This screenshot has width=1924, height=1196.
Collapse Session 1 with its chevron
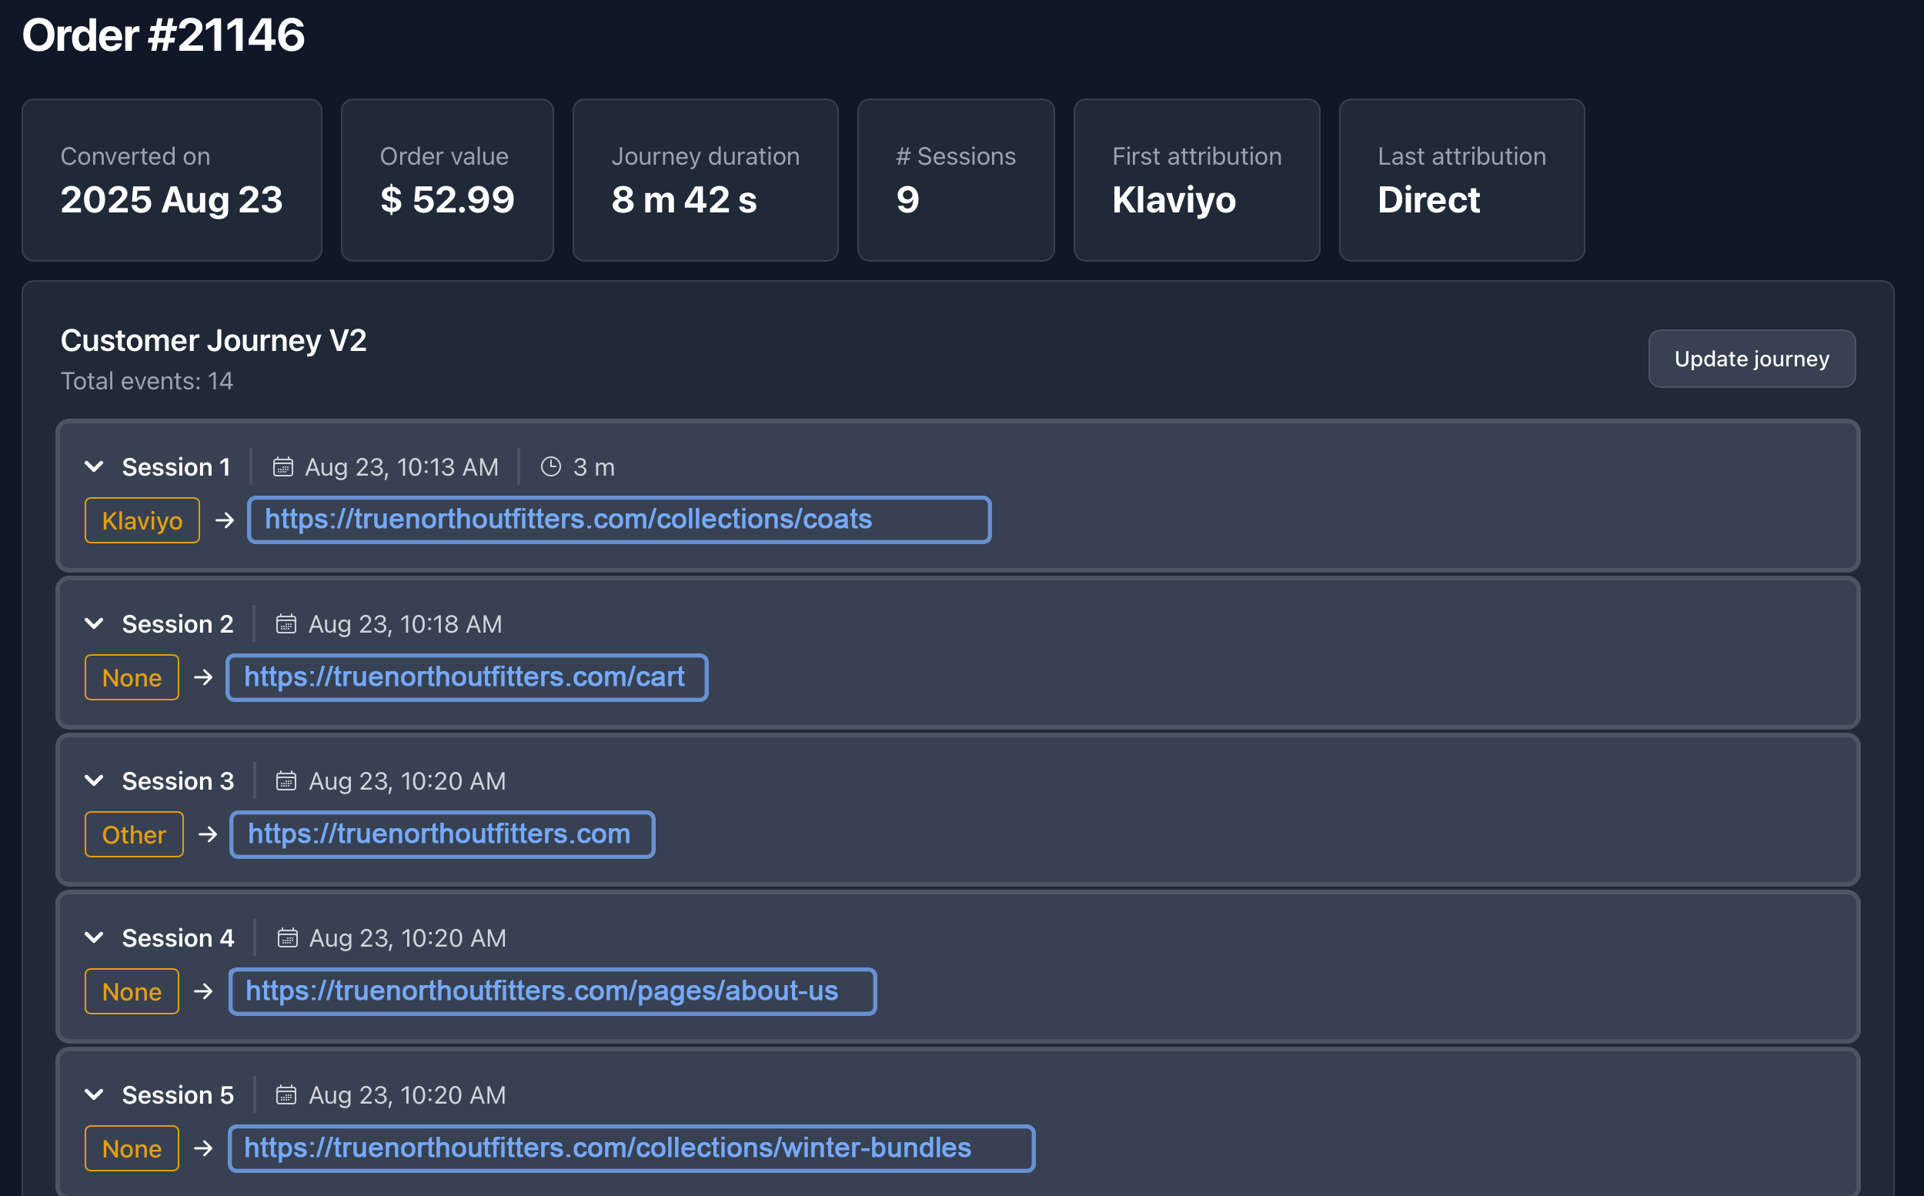[94, 466]
